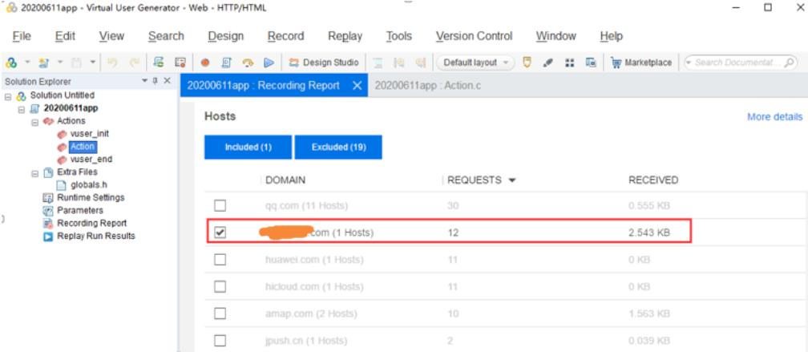Click the Included (1) button
Viewport: 808px width, 352px height.
coord(248,148)
